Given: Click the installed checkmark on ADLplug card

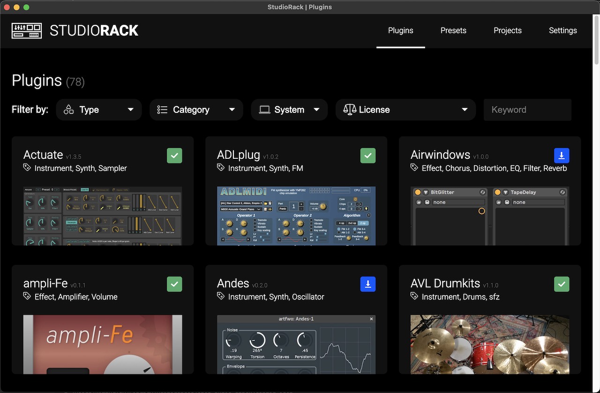Looking at the screenshot, I should [x=368, y=156].
